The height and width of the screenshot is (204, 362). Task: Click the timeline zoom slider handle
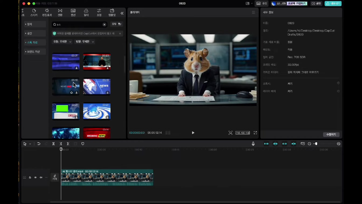point(316,144)
